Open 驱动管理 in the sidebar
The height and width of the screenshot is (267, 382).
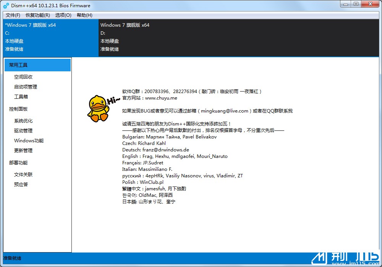coord(23,130)
